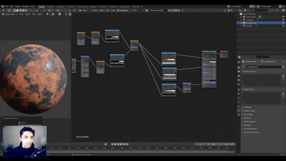This screenshot has width=286, height=161.
Task: Open the Render menu
Action: point(18,6)
